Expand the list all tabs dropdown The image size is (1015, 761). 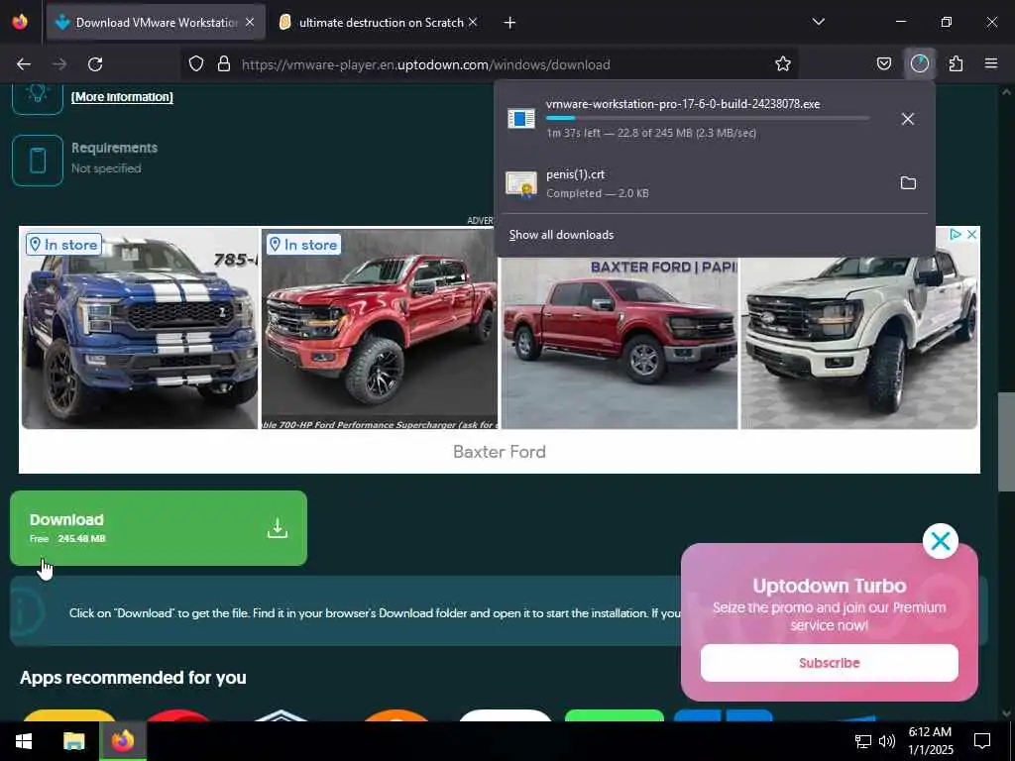pyautogui.click(x=818, y=22)
